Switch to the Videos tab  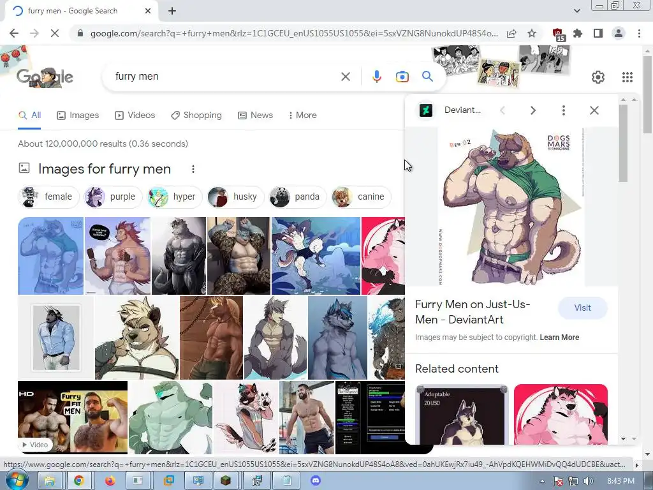coord(135,115)
